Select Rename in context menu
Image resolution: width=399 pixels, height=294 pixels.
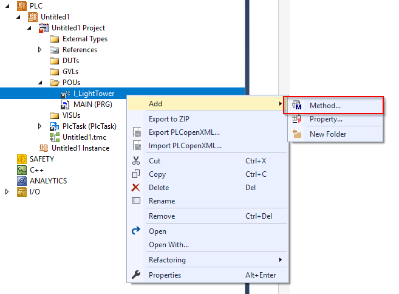(x=208, y=201)
